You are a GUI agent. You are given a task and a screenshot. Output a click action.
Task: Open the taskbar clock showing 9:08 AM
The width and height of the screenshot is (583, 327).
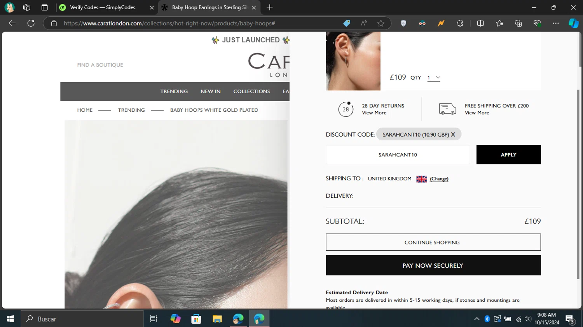pyautogui.click(x=546, y=318)
